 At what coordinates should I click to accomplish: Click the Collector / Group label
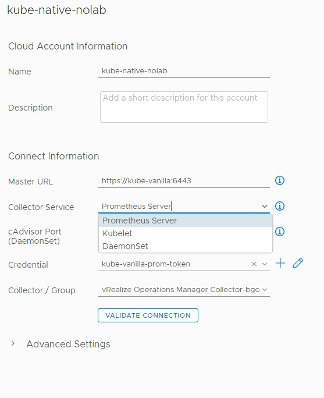coord(42,290)
